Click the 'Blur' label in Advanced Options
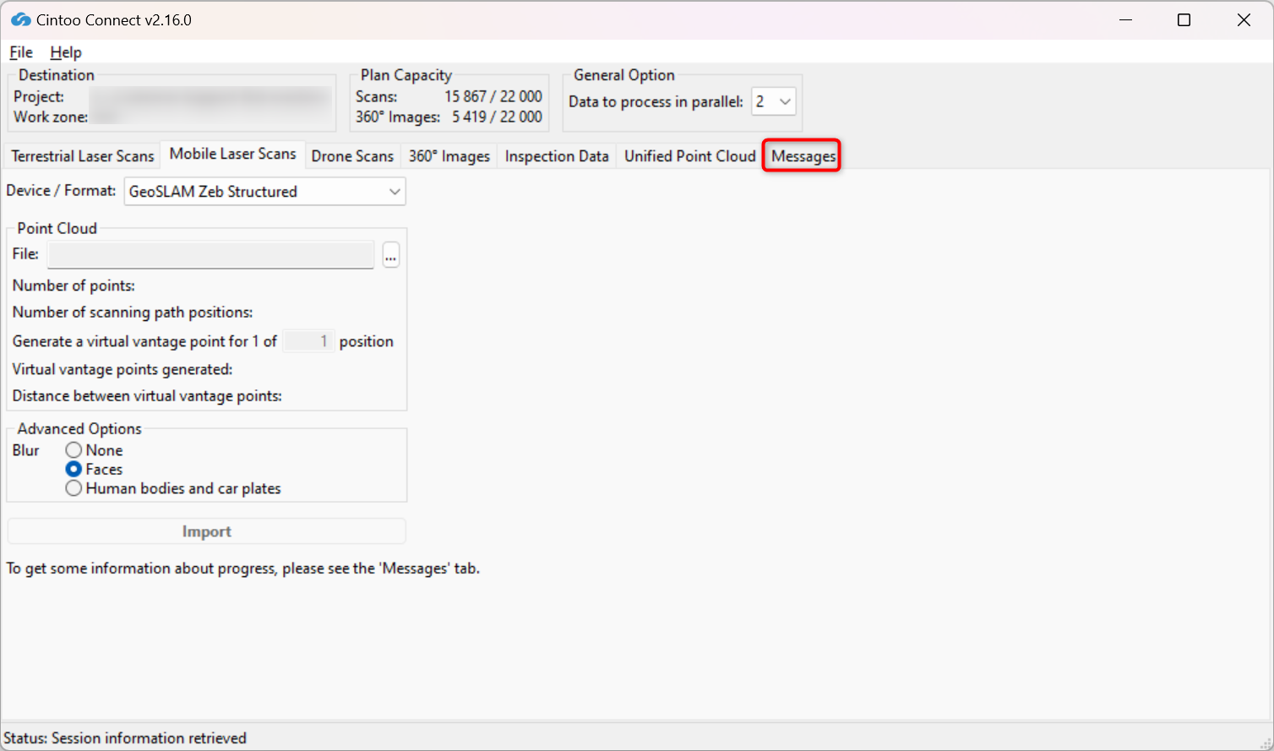Screen dimensions: 1274x751 pos(26,450)
